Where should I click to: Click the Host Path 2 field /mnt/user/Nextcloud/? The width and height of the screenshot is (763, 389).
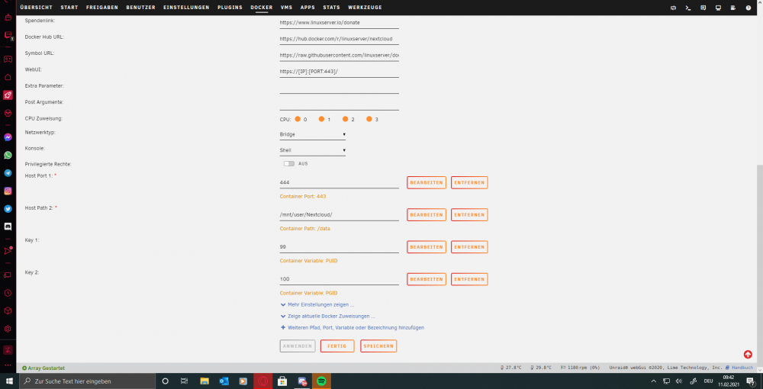pyautogui.click(x=340, y=215)
